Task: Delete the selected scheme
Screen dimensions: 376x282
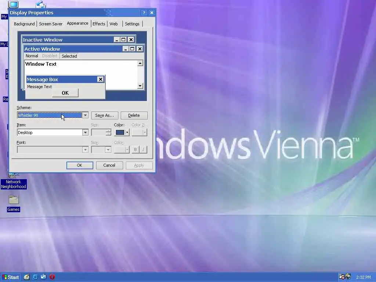Action: pos(134,115)
